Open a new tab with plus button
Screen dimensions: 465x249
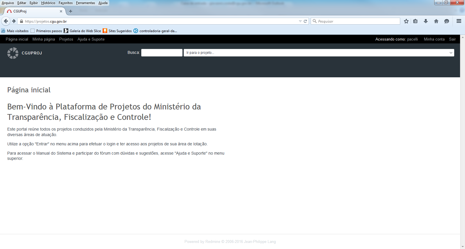[x=71, y=11]
